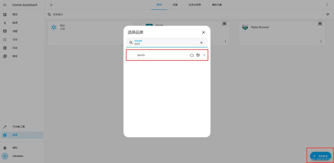
Task: Open the integrations filter menu
Action: coord(327,15)
